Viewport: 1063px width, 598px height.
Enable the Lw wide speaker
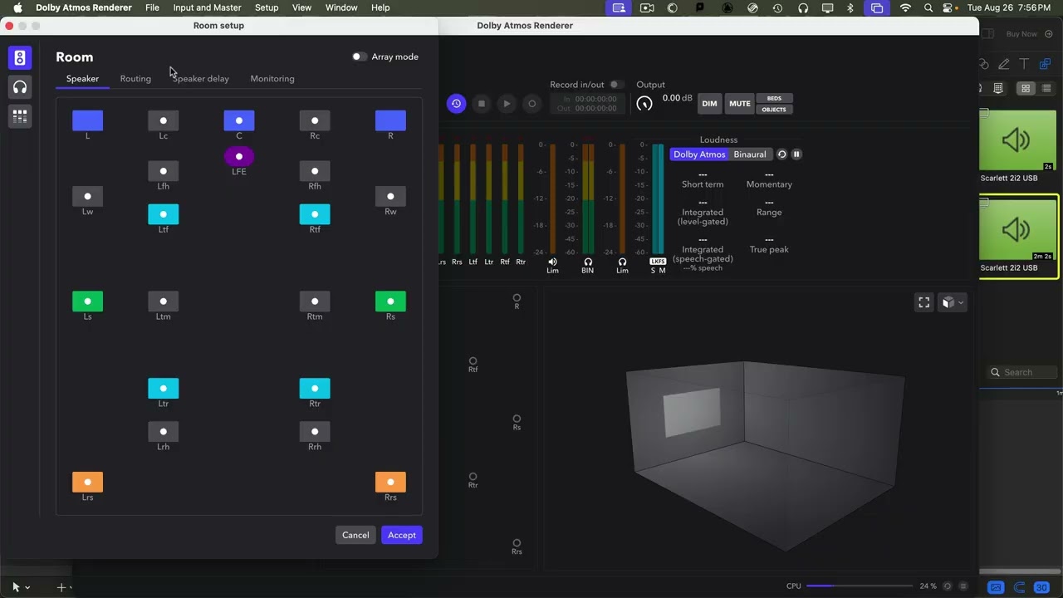click(87, 197)
